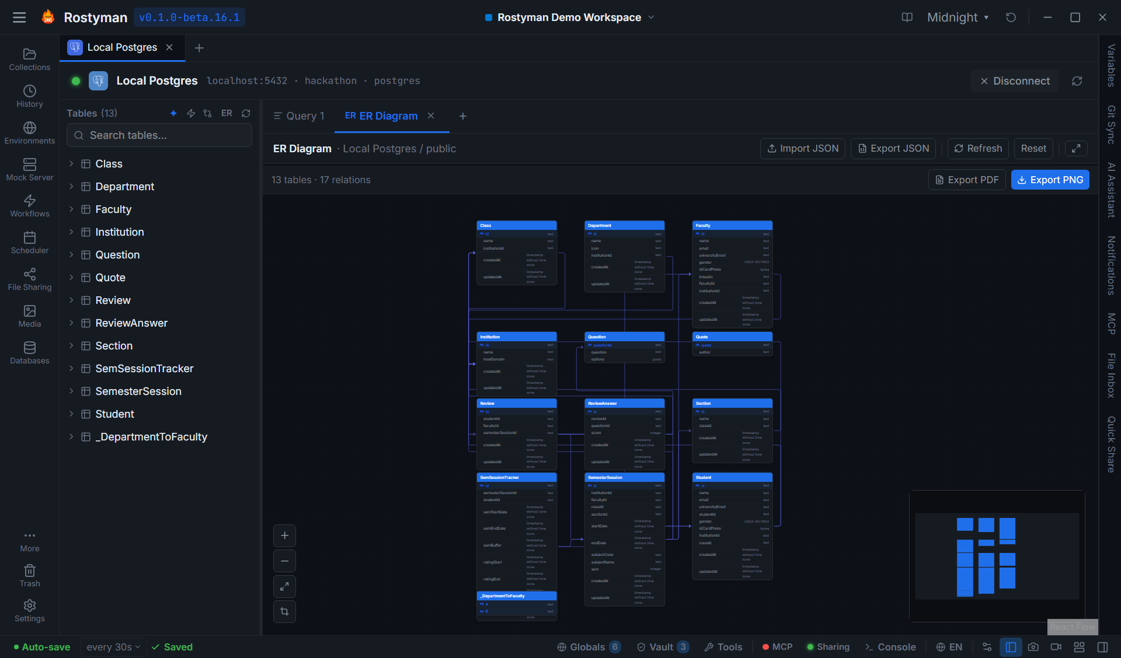Open the Console panel
Viewport: 1121px width, 658px height.
tap(890, 647)
